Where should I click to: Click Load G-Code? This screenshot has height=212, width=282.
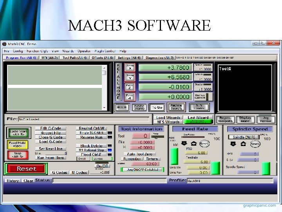51,141
